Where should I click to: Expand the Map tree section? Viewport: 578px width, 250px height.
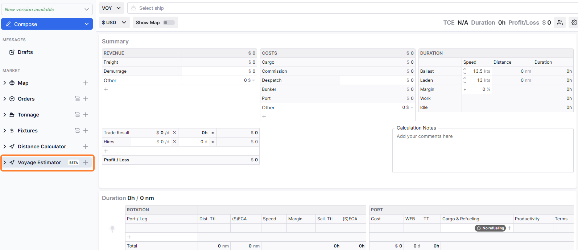pos(5,83)
